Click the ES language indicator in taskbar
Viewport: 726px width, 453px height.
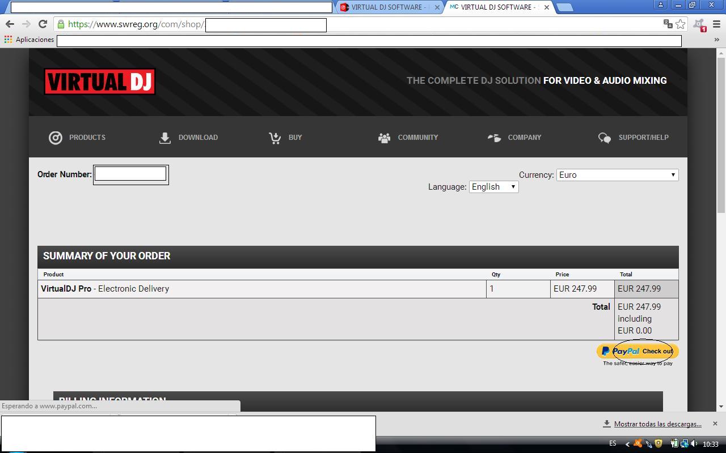pos(613,443)
